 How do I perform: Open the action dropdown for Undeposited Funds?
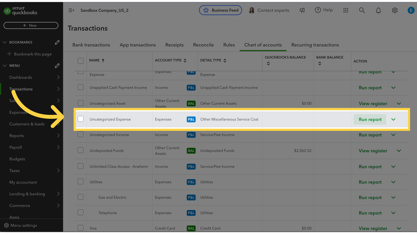(x=399, y=151)
